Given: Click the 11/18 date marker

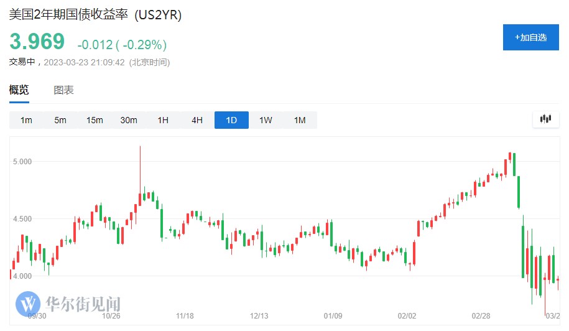Looking at the screenshot, I should tap(185, 316).
